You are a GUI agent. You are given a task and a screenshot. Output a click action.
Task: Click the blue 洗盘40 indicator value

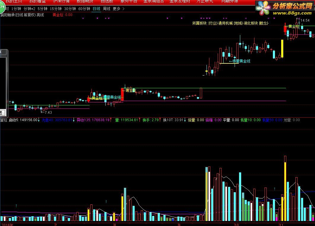57,120
